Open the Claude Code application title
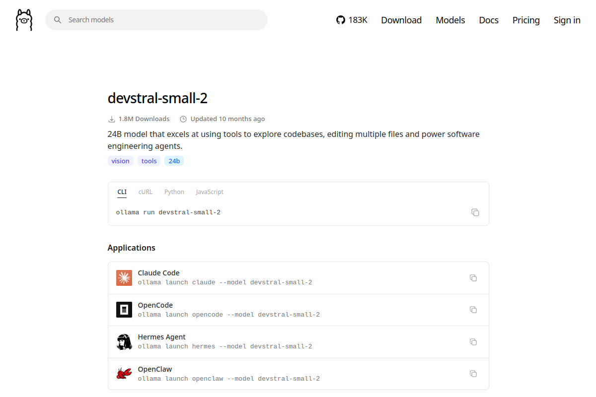The width and height of the screenshot is (596, 397). point(158,273)
